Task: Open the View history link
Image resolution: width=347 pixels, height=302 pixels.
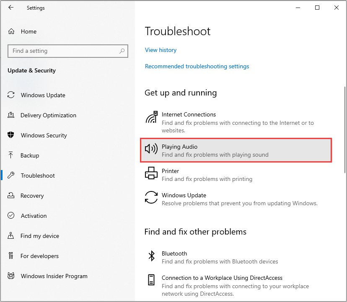Action: 161,50
